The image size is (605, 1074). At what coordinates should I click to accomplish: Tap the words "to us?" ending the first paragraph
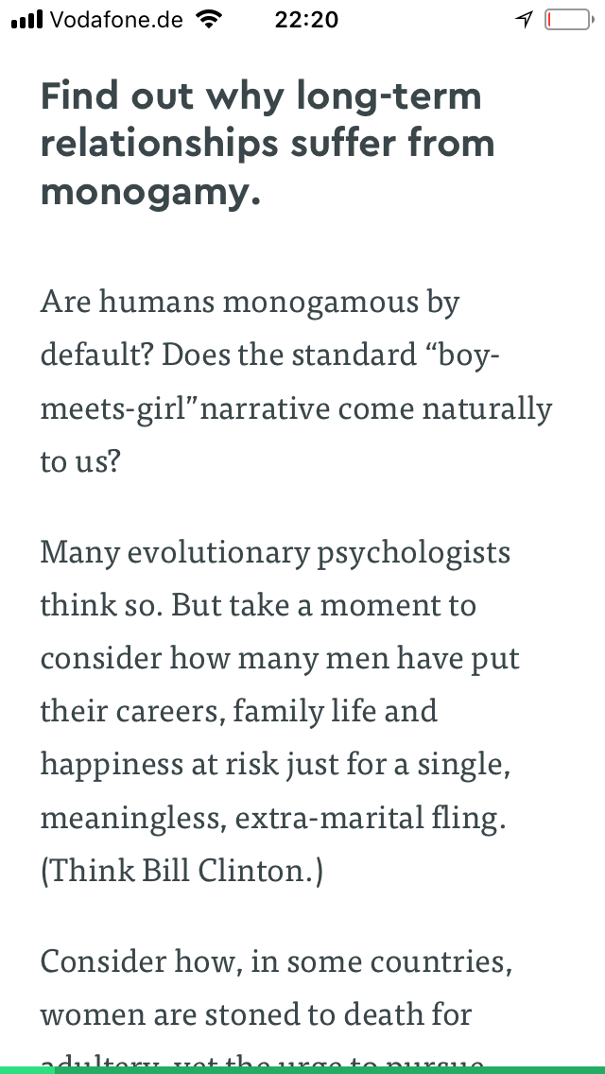pyautogui.click(x=80, y=462)
